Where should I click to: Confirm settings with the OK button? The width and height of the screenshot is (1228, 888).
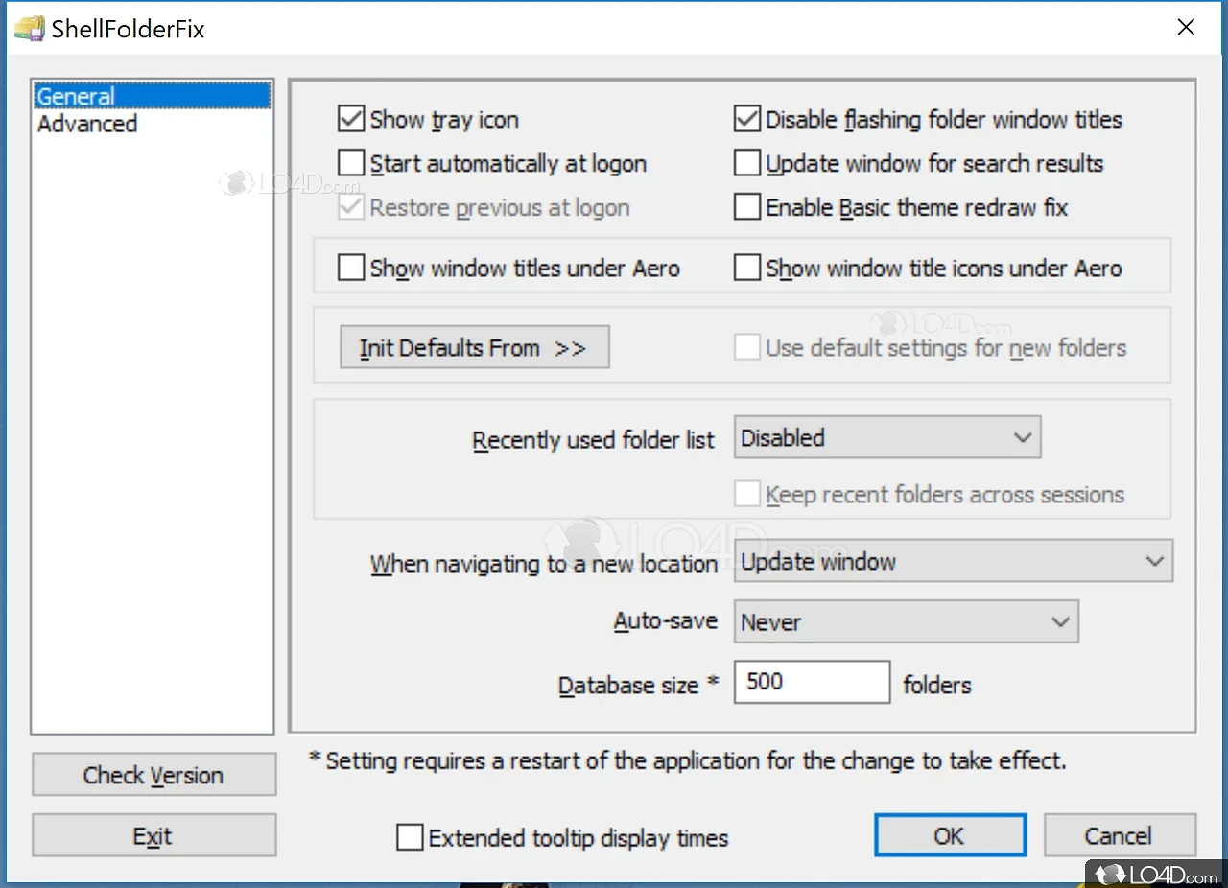pos(950,834)
